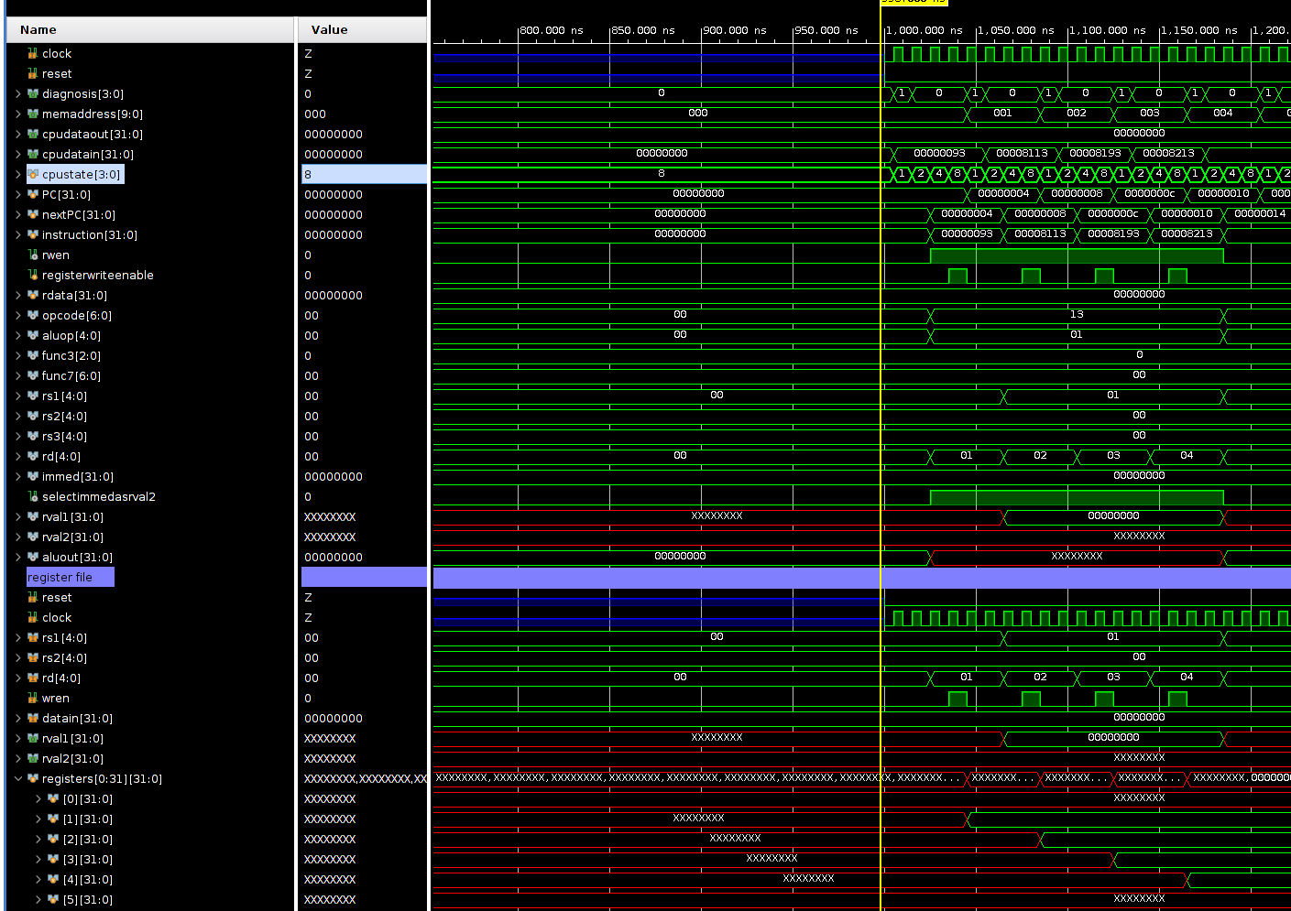This screenshot has height=911, width=1291.
Task: Click waveform value 00008213 on instruction
Action: click(x=1187, y=233)
